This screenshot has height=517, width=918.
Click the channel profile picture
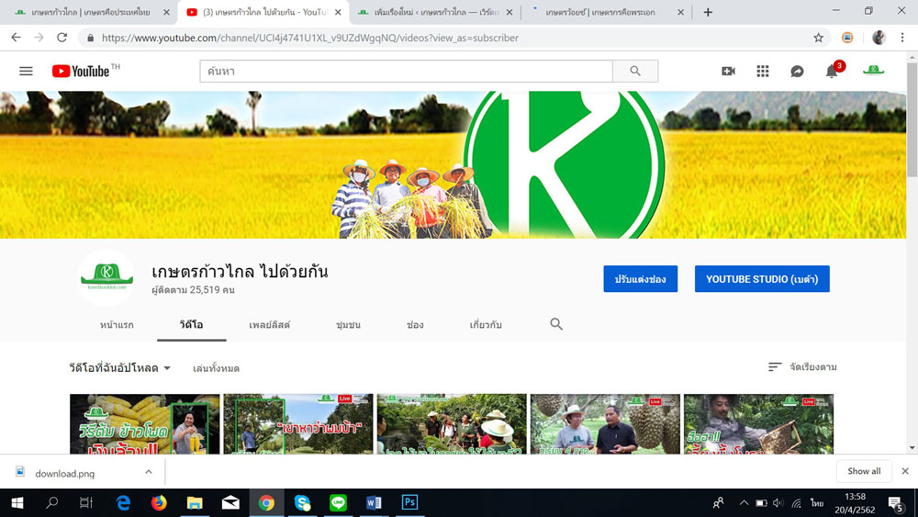(x=106, y=277)
